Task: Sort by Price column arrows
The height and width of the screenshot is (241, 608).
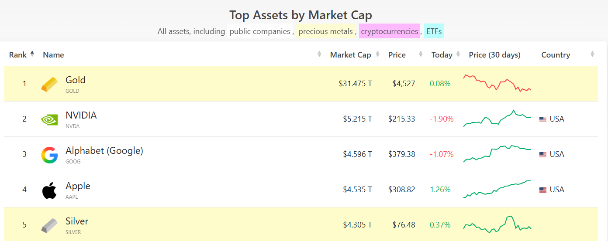Action: tap(421, 54)
